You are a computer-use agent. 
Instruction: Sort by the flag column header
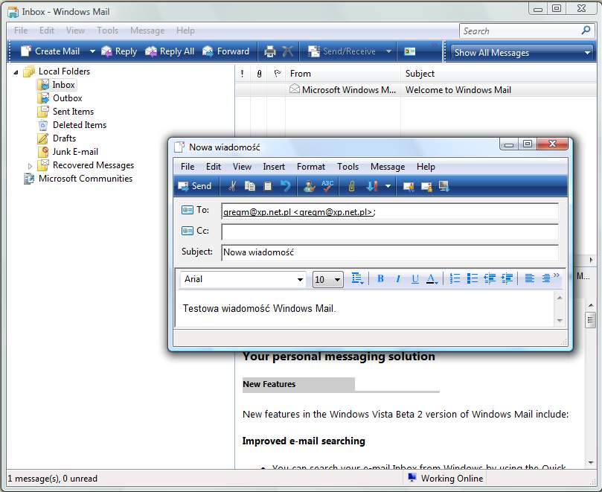[x=277, y=74]
